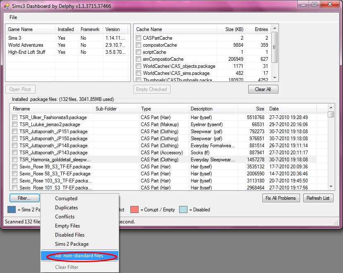Click the Sims 2 Package blue legend swatch
Viewport: 343px width, 273px height.
click(x=12, y=209)
